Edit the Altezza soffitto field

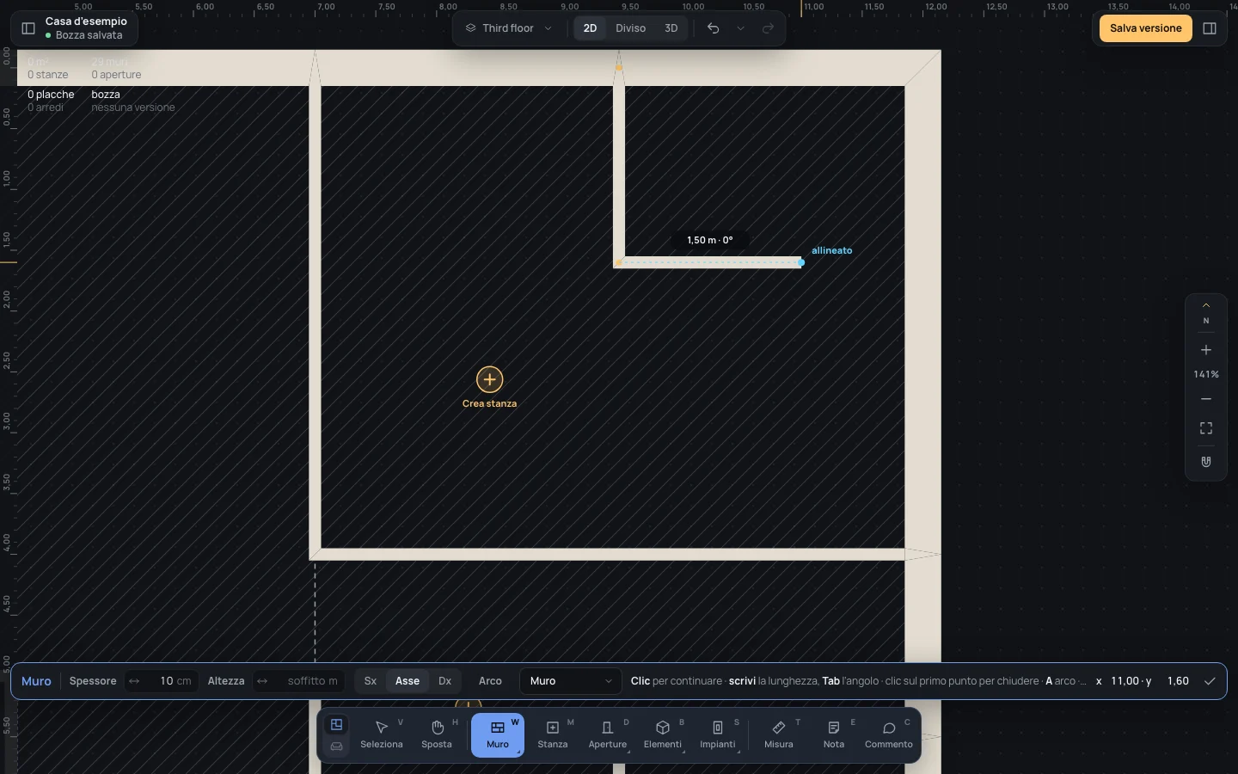299,681
